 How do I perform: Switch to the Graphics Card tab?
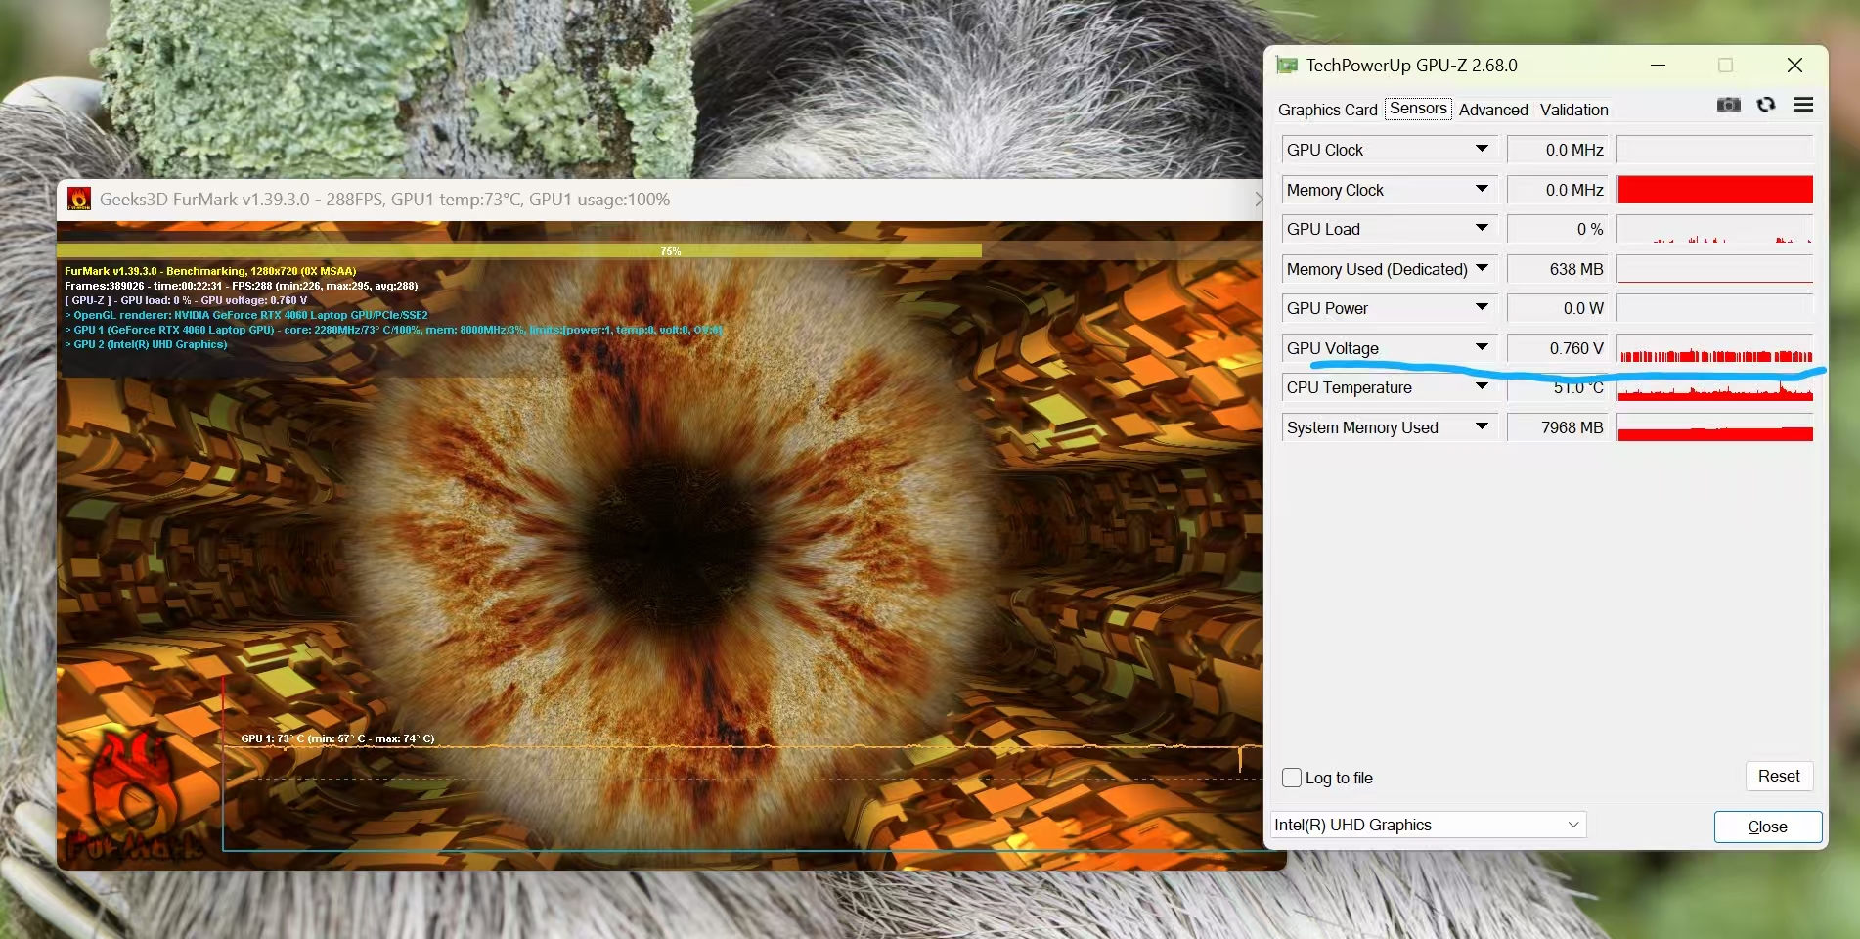[x=1327, y=110]
